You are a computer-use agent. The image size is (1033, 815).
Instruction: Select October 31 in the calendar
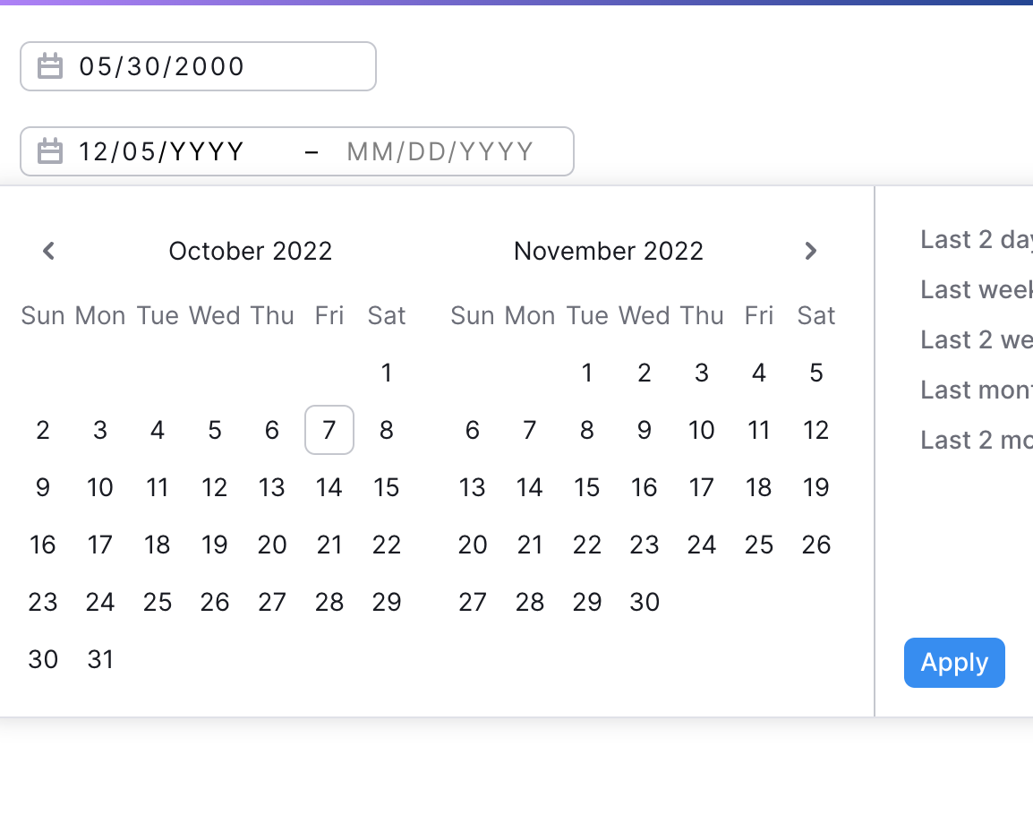(100, 659)
